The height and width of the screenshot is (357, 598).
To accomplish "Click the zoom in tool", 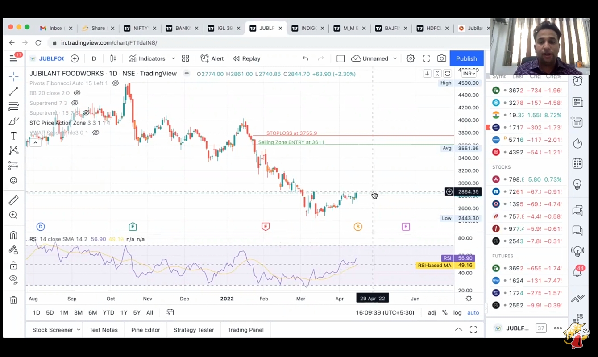I will 13,215.
